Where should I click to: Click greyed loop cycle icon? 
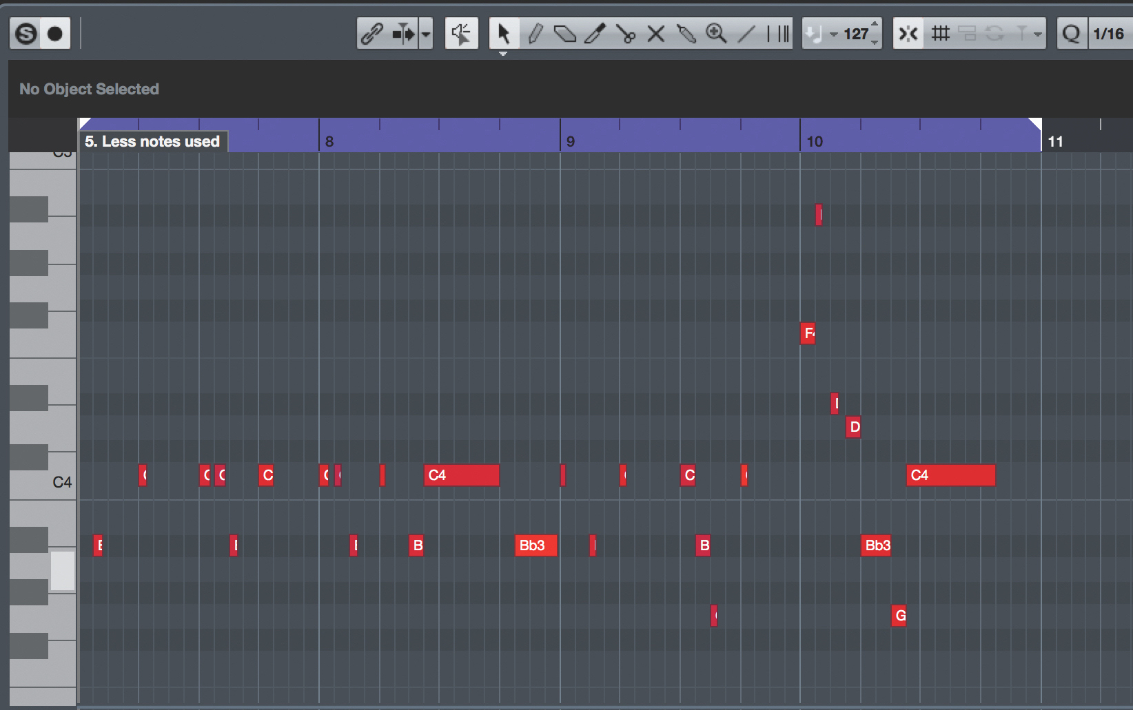(x=994, y=33)
